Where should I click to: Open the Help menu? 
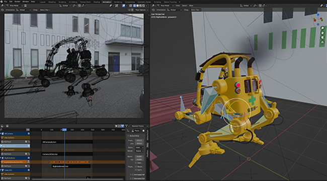(33, 2)
